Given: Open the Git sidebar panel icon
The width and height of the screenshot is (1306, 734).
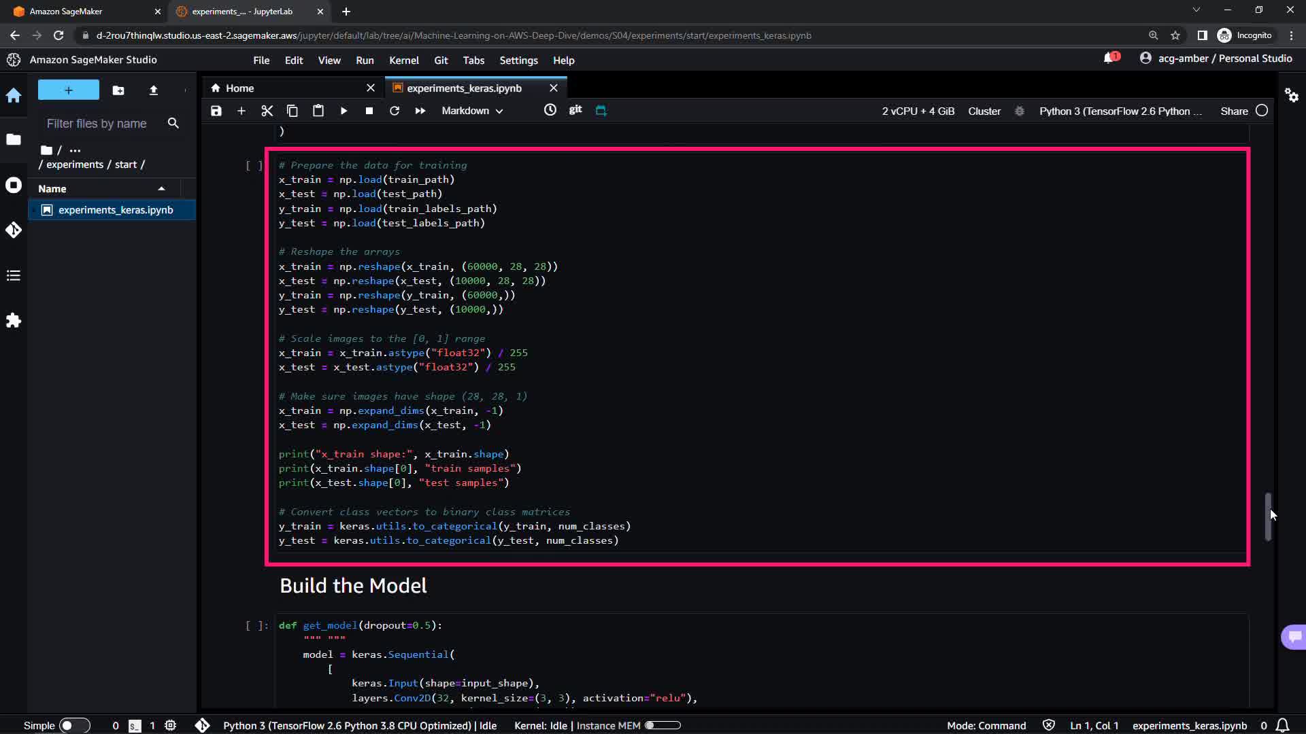Looking at the screenshot, I should (x=14, y=230).
